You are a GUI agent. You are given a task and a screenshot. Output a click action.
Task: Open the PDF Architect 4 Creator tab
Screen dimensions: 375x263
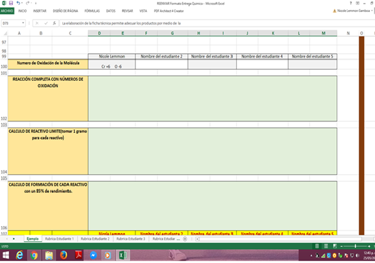tap(169, 11)
